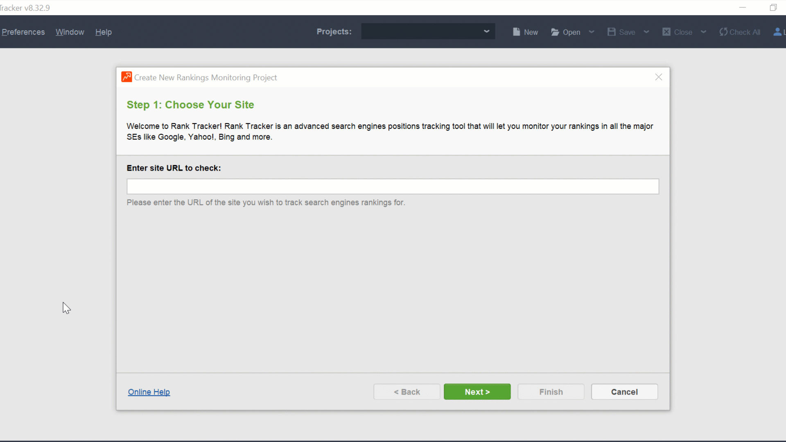Minimize the Rank Tracker window

(743, 7)
